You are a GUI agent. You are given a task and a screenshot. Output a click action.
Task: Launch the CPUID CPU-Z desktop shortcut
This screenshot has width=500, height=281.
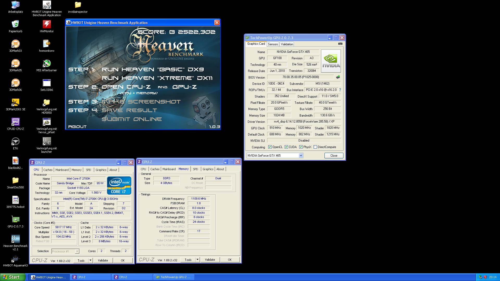coord(15,124)
